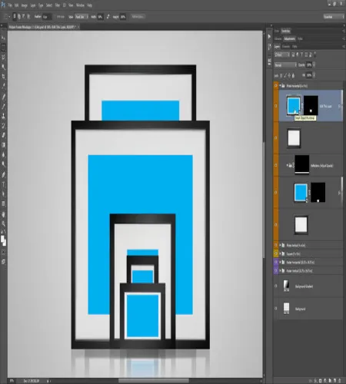Screen dimensions: 346x384
Task: Open the marquee Style dropdown
Action: [82, 17]
